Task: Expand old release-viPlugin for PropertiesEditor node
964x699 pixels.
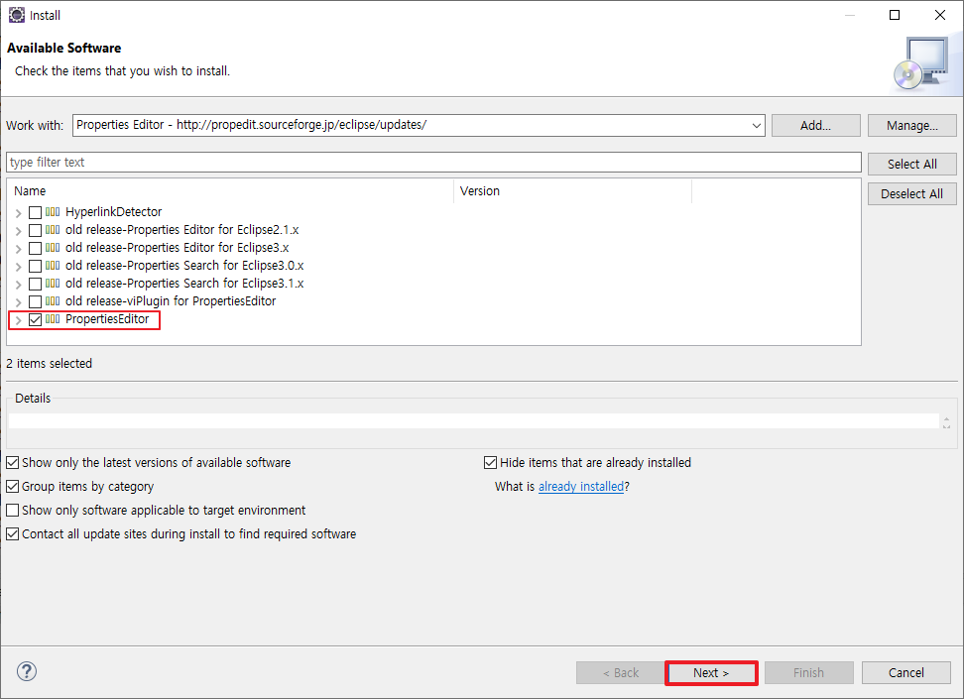Action: (x=19, y=302)
